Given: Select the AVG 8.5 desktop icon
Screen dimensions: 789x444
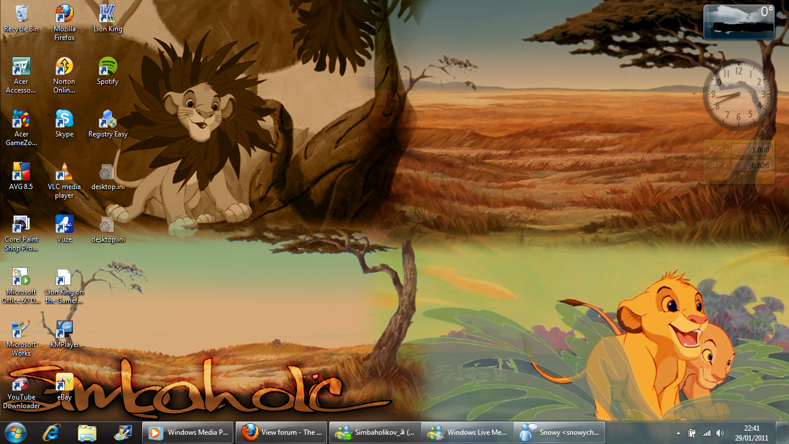Looking at the screenshot, I should (x=21, y=172).
